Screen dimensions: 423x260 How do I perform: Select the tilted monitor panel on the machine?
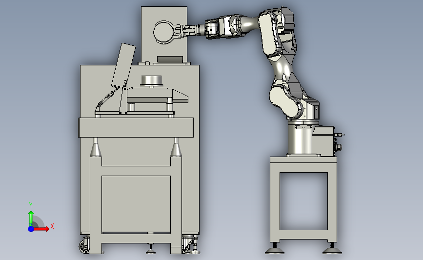[x=123, y=66]
